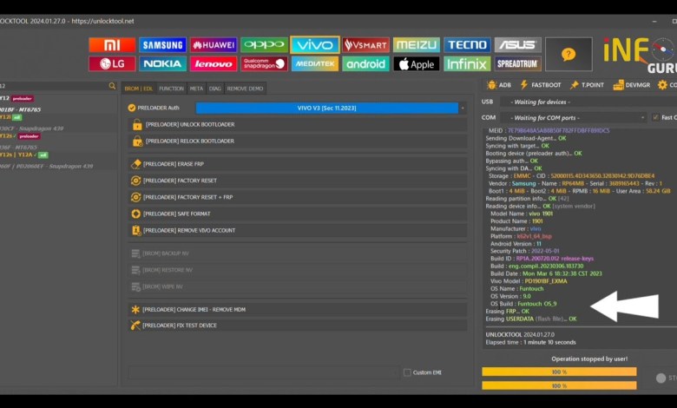Viewport: 677px width, 408px height.
Task: Click the search magnifier in the model list
Action: (112, 86)
